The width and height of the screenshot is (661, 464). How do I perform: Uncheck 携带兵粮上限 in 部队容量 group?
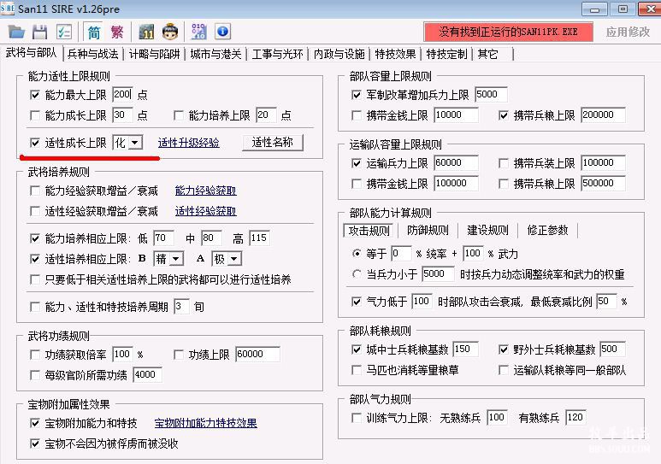coord(504,115)
